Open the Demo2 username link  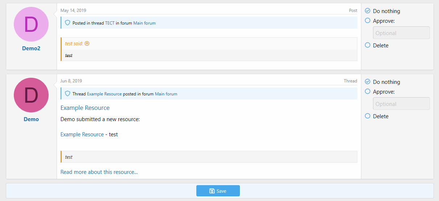click(x=31, y=48)
